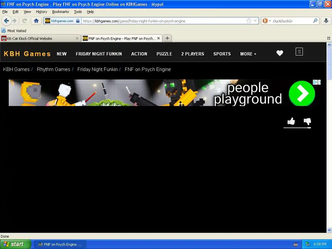
Task: Open the SPORTS games category
Action: [x=222, y=54]
